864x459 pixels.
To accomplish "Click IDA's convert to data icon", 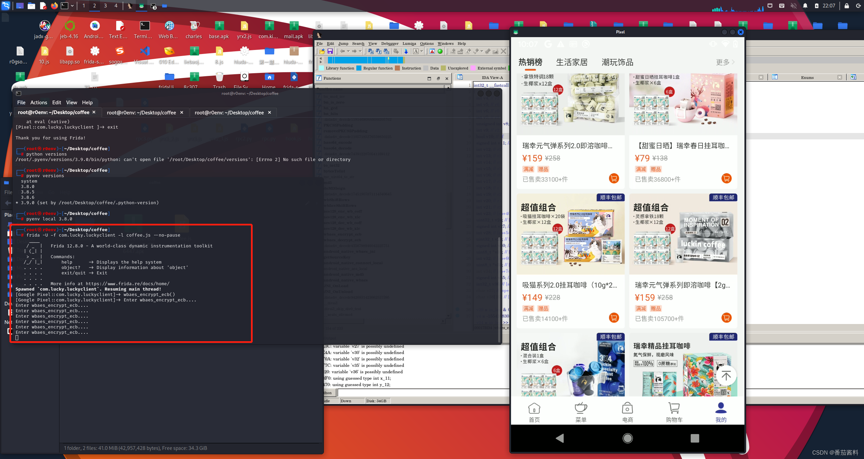I will (x=460, y=51).
